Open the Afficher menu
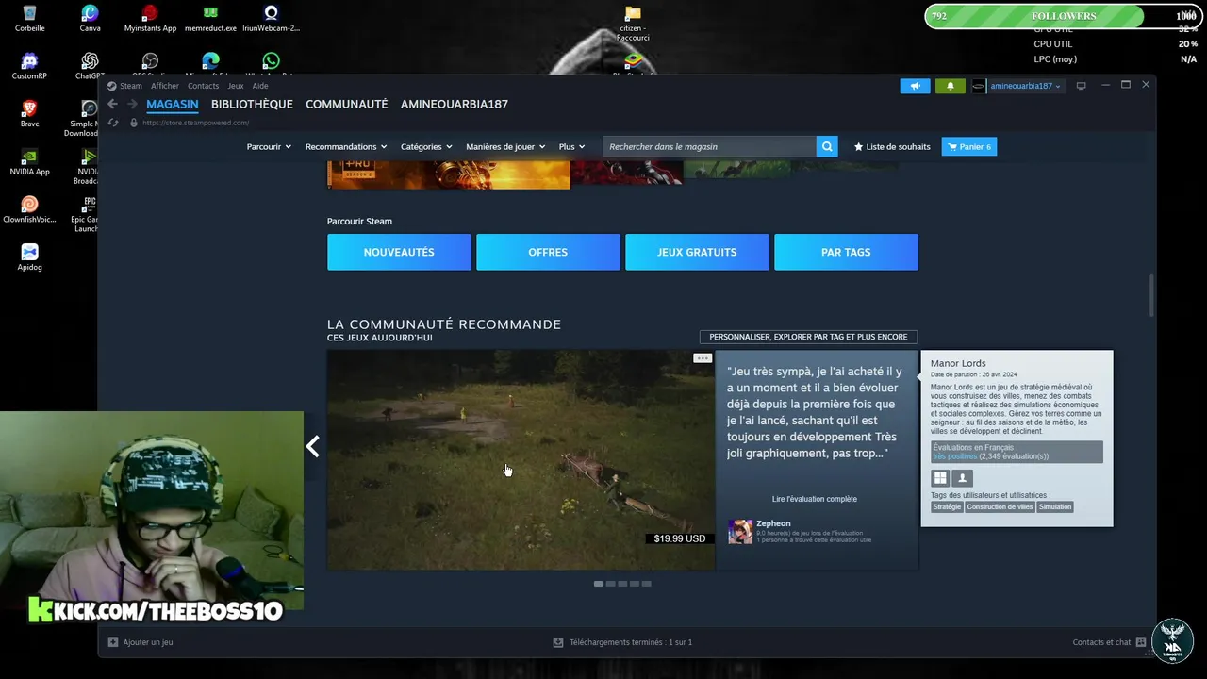Viewport: 1207px width, 679px height. [164, 86]
